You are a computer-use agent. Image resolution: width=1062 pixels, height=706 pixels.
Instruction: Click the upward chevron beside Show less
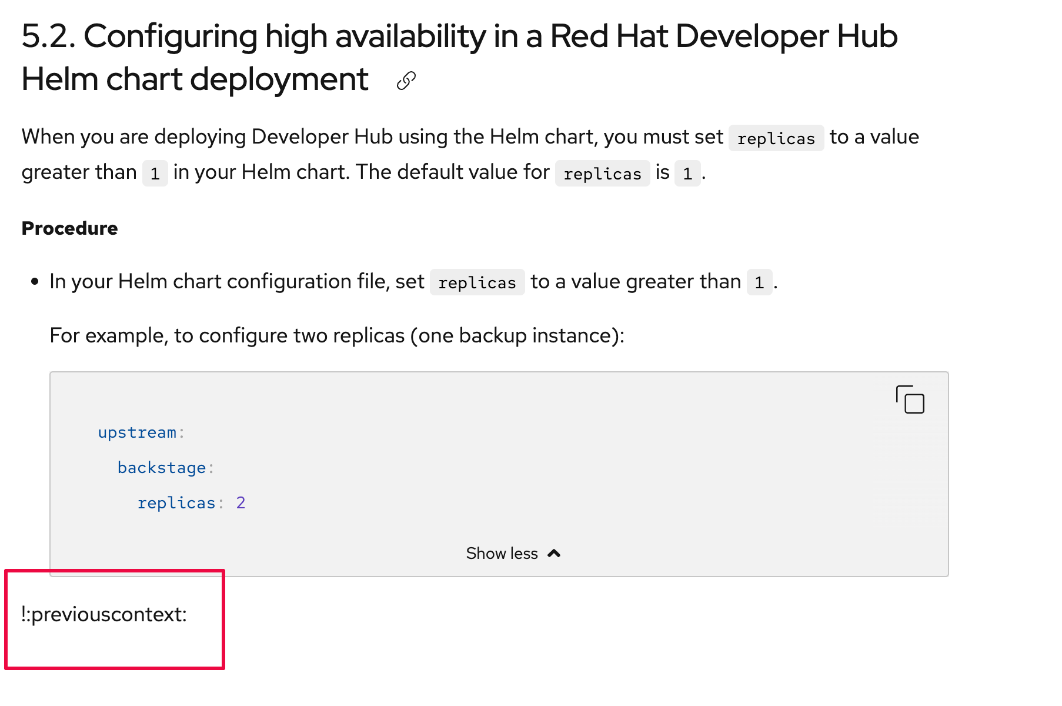coord(554,554)
